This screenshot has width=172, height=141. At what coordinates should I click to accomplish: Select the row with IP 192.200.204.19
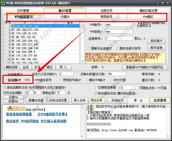(x=42, y=41)
